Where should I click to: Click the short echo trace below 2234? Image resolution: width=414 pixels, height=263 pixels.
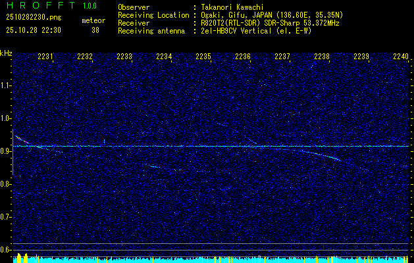point(153,166)
